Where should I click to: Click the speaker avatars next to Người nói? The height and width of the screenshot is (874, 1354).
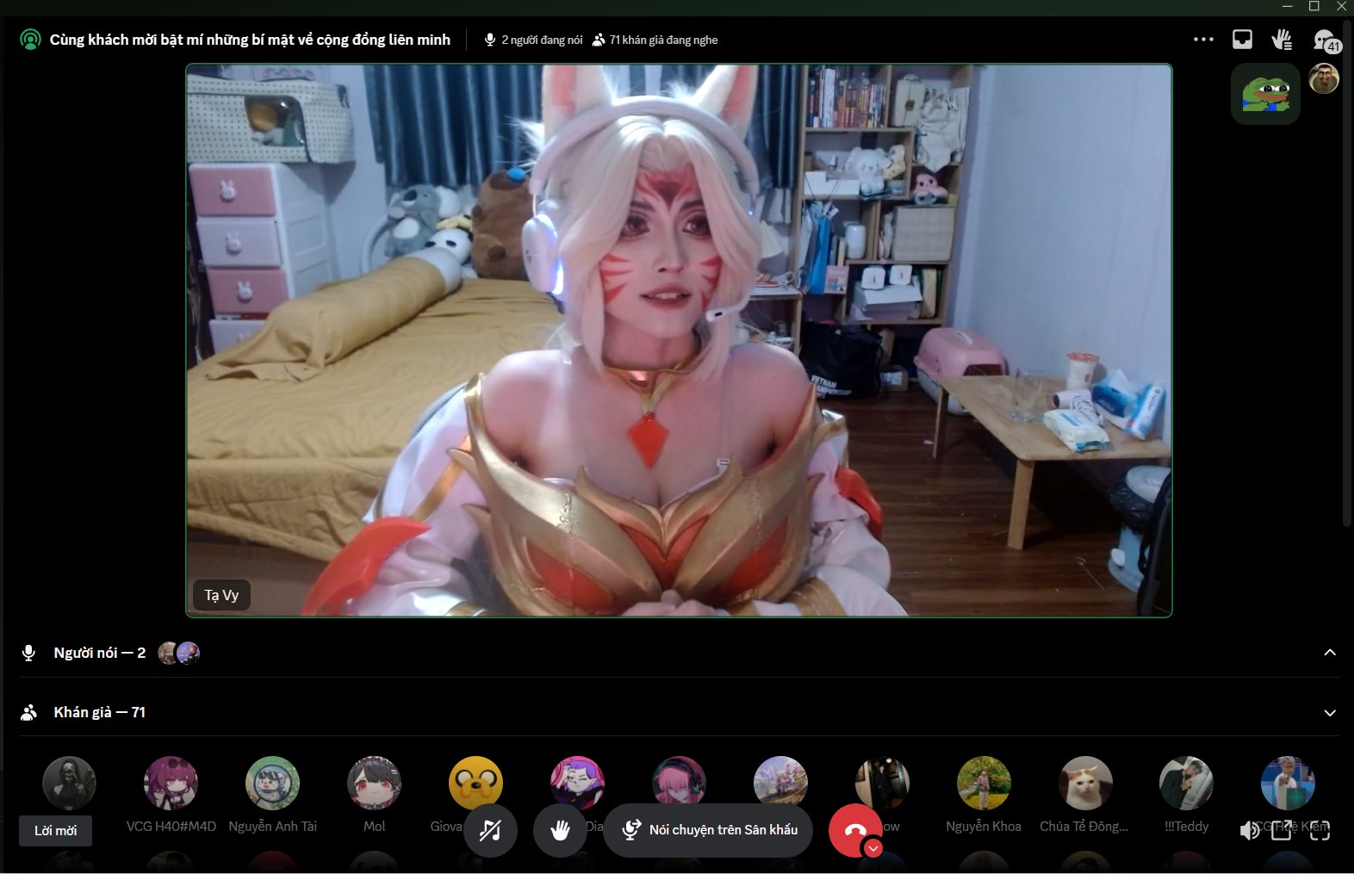(179, 653)
